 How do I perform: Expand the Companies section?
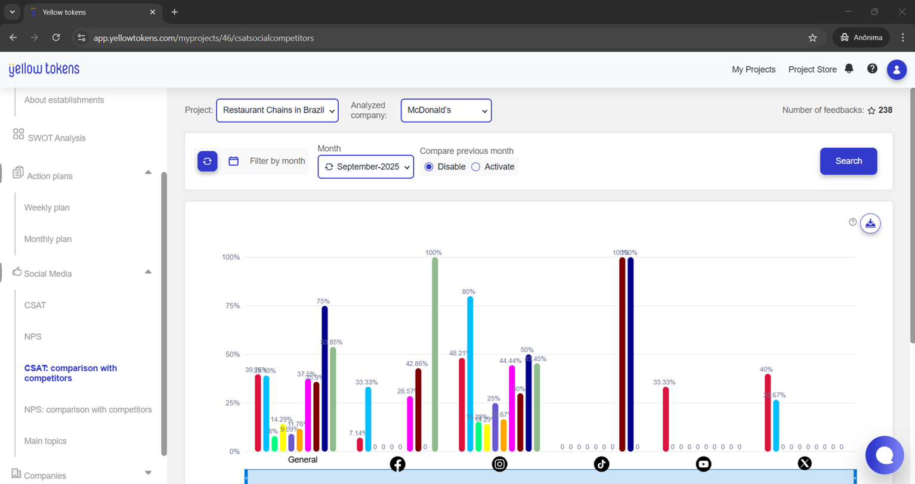point(148,473)
